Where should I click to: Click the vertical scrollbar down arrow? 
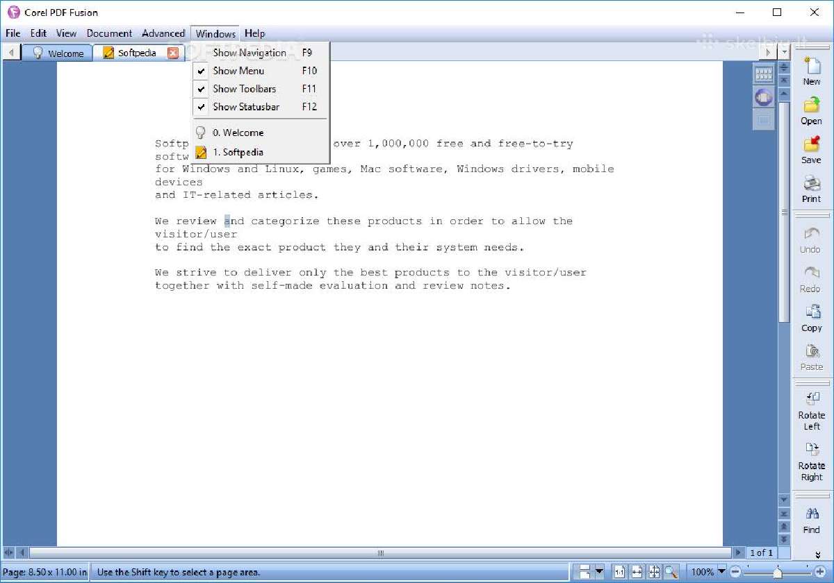point(784,499)
